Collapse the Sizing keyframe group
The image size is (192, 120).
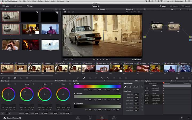click(151, 93)
